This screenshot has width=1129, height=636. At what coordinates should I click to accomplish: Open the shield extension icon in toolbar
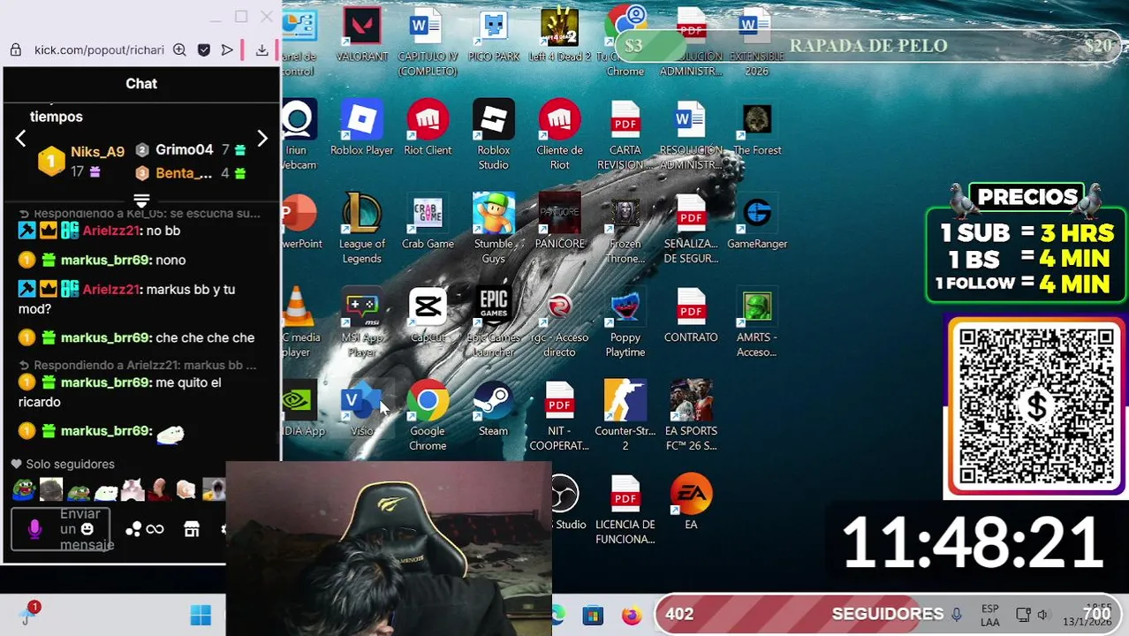204,50
